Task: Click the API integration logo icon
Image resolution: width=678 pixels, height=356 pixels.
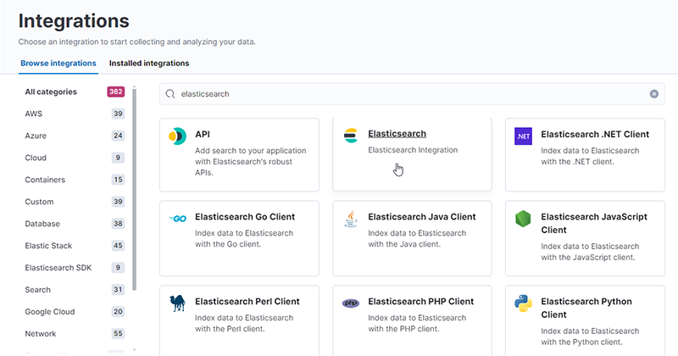Action: click(x=177, y=136)
